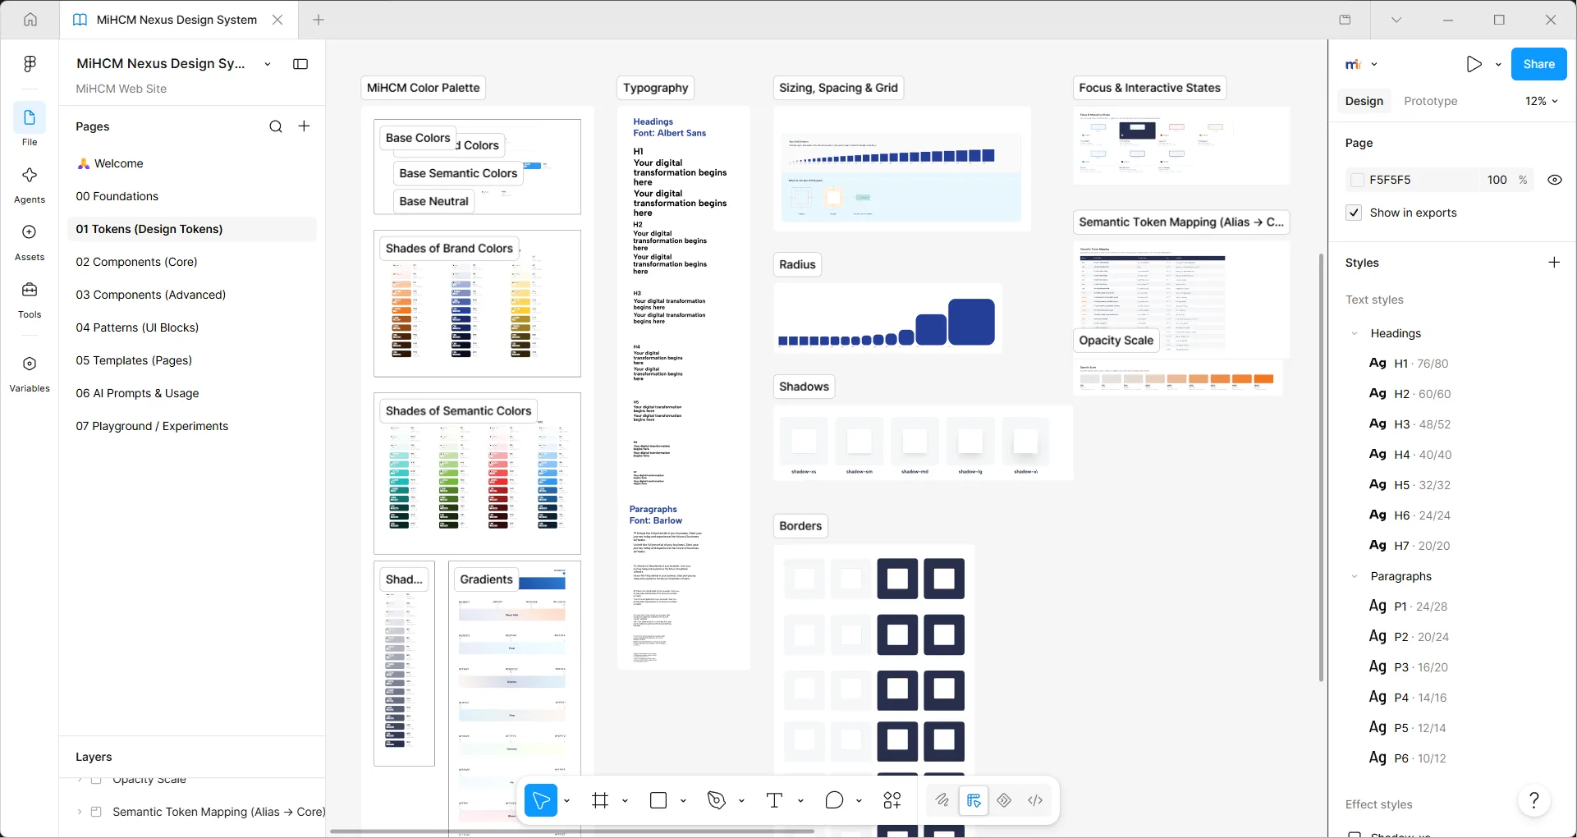The width and height of the screenshot is (1577, 838).
Task: Open a new tab with plus
Action: (x=319, y=20)
